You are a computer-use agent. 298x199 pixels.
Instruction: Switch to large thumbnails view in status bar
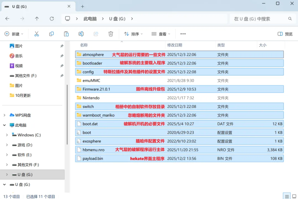click(294, 196)
